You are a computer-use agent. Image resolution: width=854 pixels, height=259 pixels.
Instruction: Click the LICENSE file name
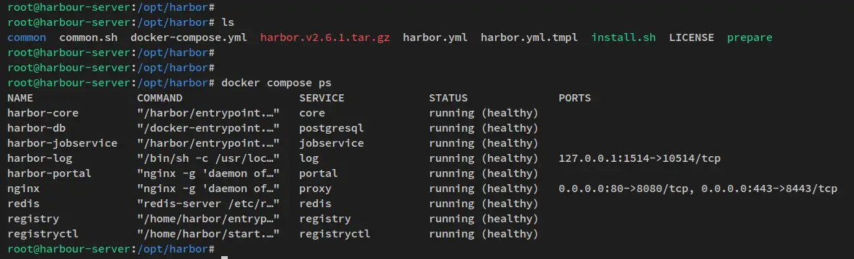(692, 38)
